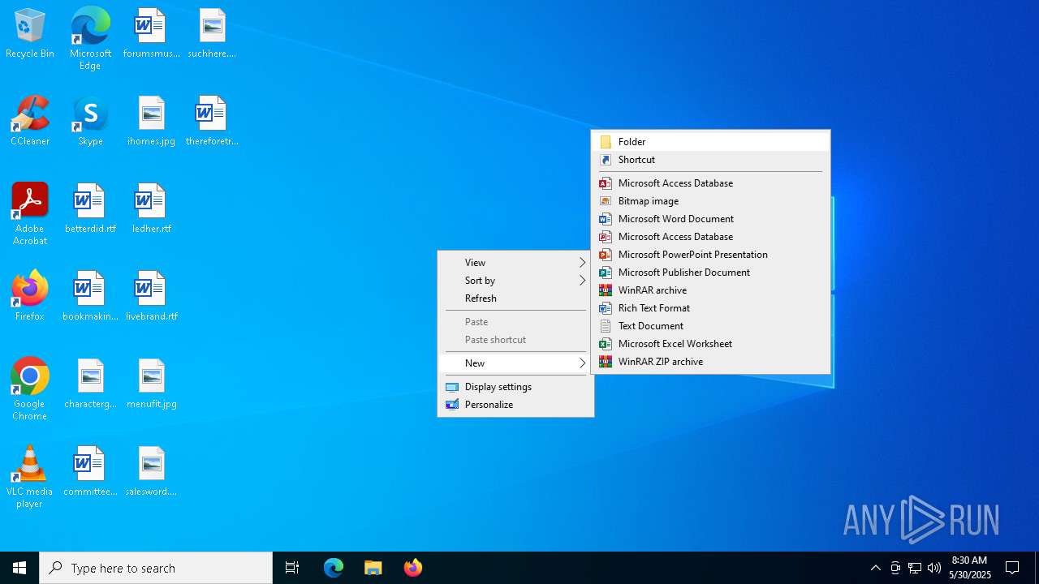
Task: Create a new Bitmap image
Action: click(x=710, y=201)
